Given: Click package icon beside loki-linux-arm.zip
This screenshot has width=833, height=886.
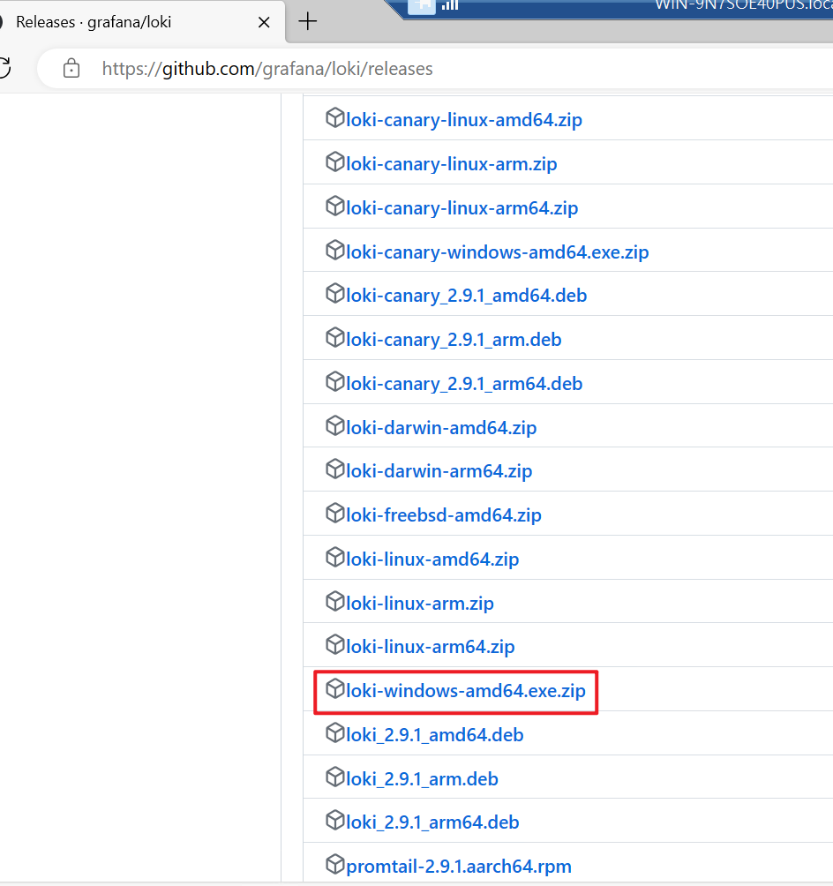Looking at the screenshot, I should point(335,602).
